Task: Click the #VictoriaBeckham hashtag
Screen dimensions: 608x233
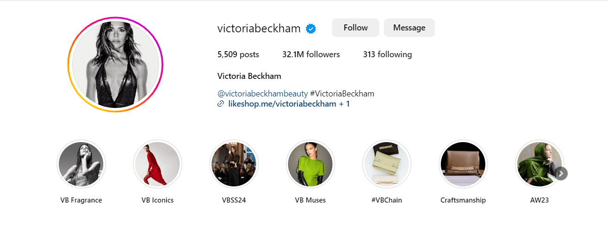Action: (x=342, y=94)
